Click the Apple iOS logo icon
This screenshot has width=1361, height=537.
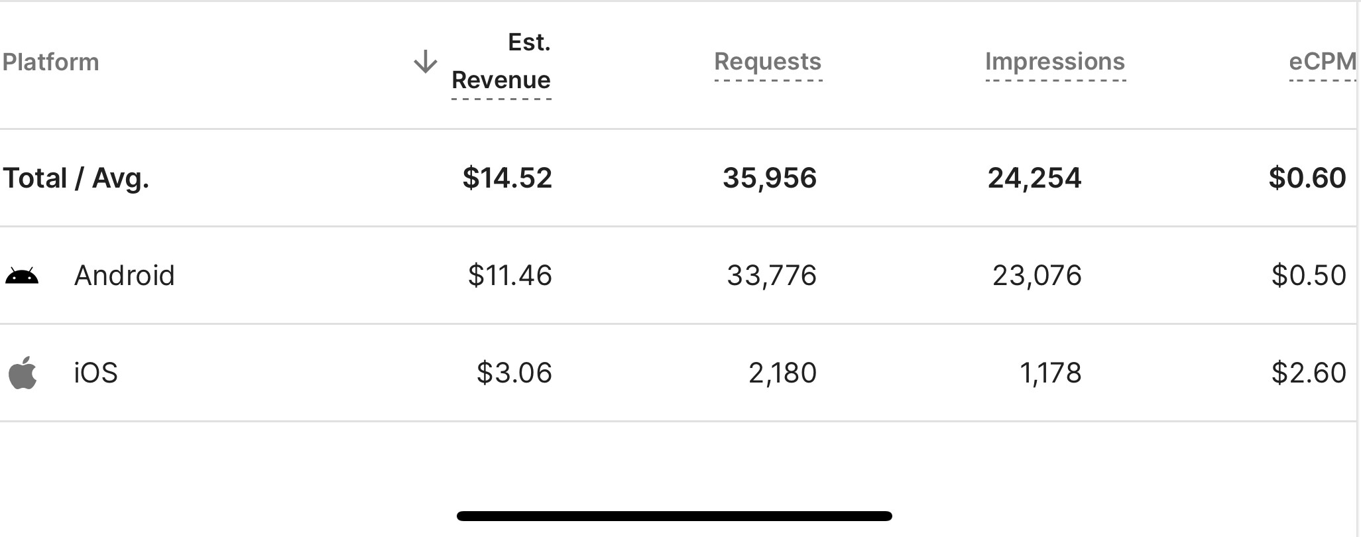(23, 373)
